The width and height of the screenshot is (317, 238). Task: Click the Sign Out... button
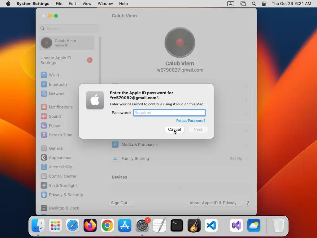pyautogui.click(x=121, y=203)
